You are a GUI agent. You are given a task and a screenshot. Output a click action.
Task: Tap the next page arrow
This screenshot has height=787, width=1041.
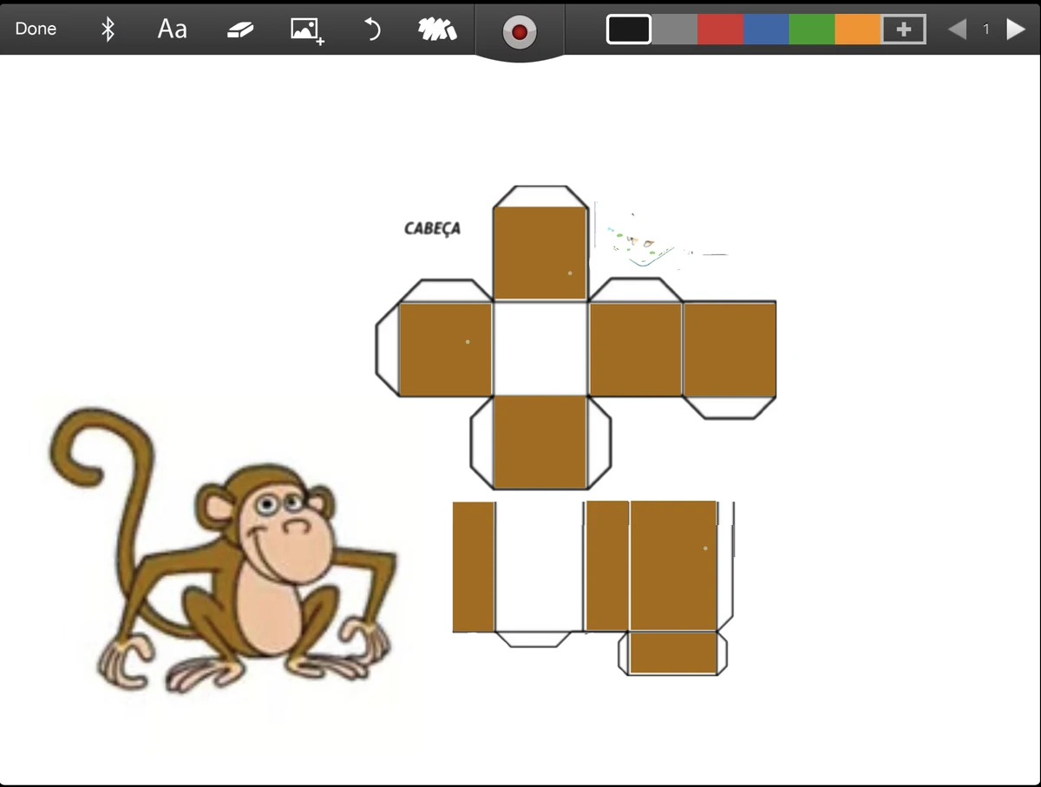point(1016,29)
